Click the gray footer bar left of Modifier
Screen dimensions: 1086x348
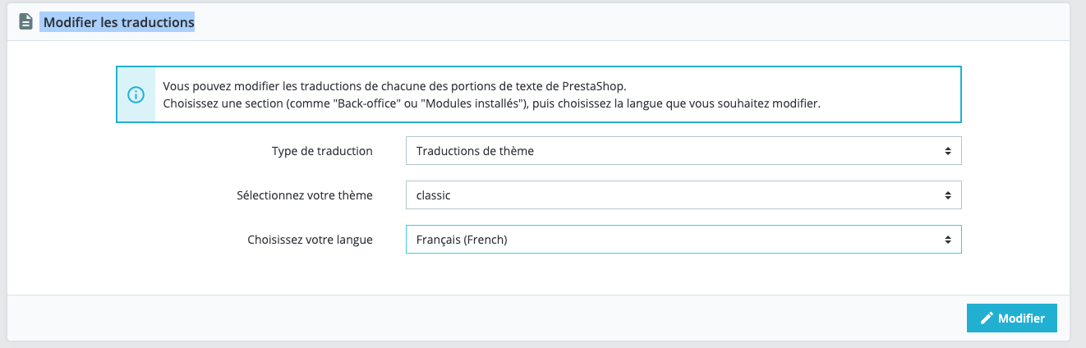pyautogui.click(x=485, y=318)
